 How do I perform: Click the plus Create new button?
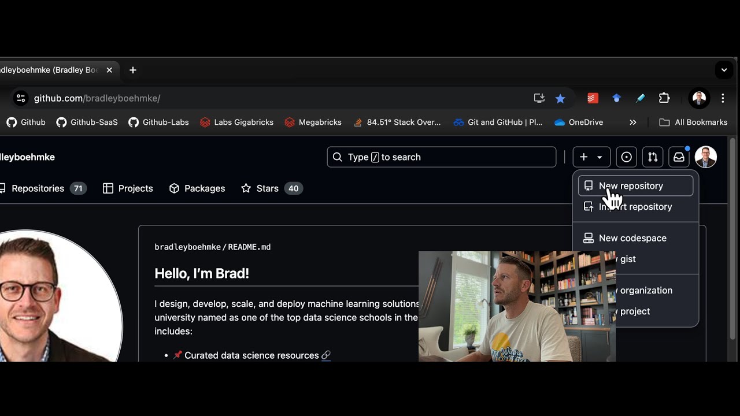click(x=584, y=157)
